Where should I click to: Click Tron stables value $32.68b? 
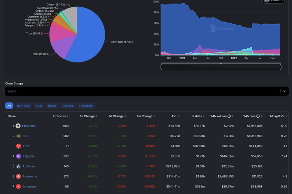click(x=199, y=146)
